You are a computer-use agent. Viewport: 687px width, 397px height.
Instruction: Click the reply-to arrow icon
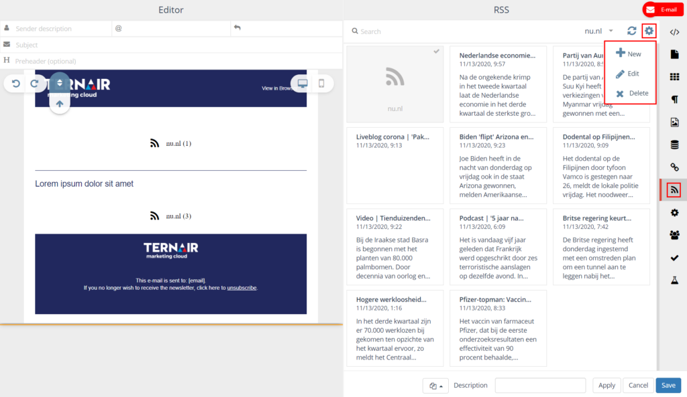[x=237, y=27]
